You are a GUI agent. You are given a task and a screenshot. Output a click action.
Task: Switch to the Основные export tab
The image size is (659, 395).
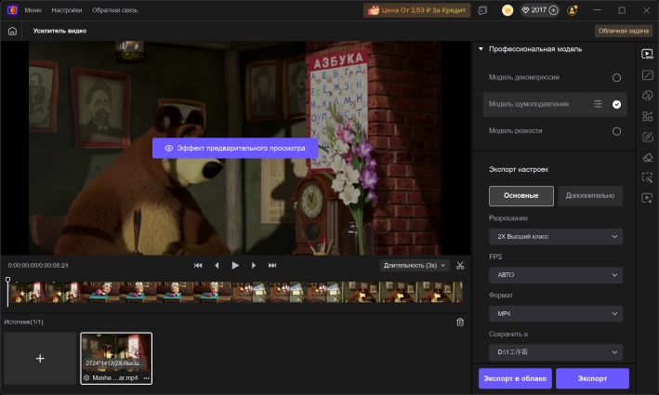[521, 196]
